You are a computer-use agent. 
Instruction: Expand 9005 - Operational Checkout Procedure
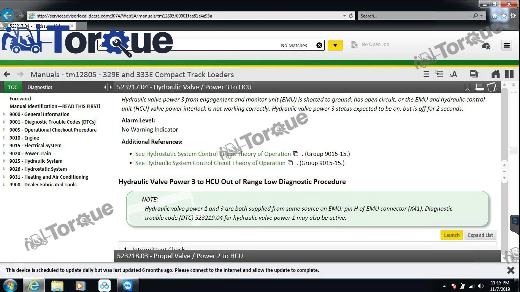pyautogui.click(x=5, y=130)
